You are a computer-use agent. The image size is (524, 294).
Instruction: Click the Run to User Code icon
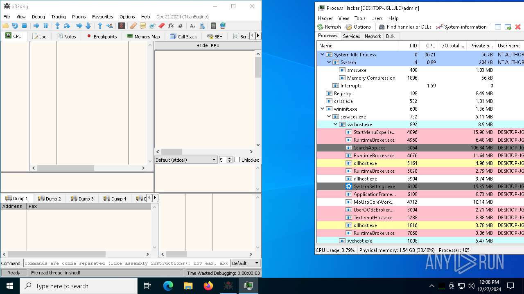109,26
